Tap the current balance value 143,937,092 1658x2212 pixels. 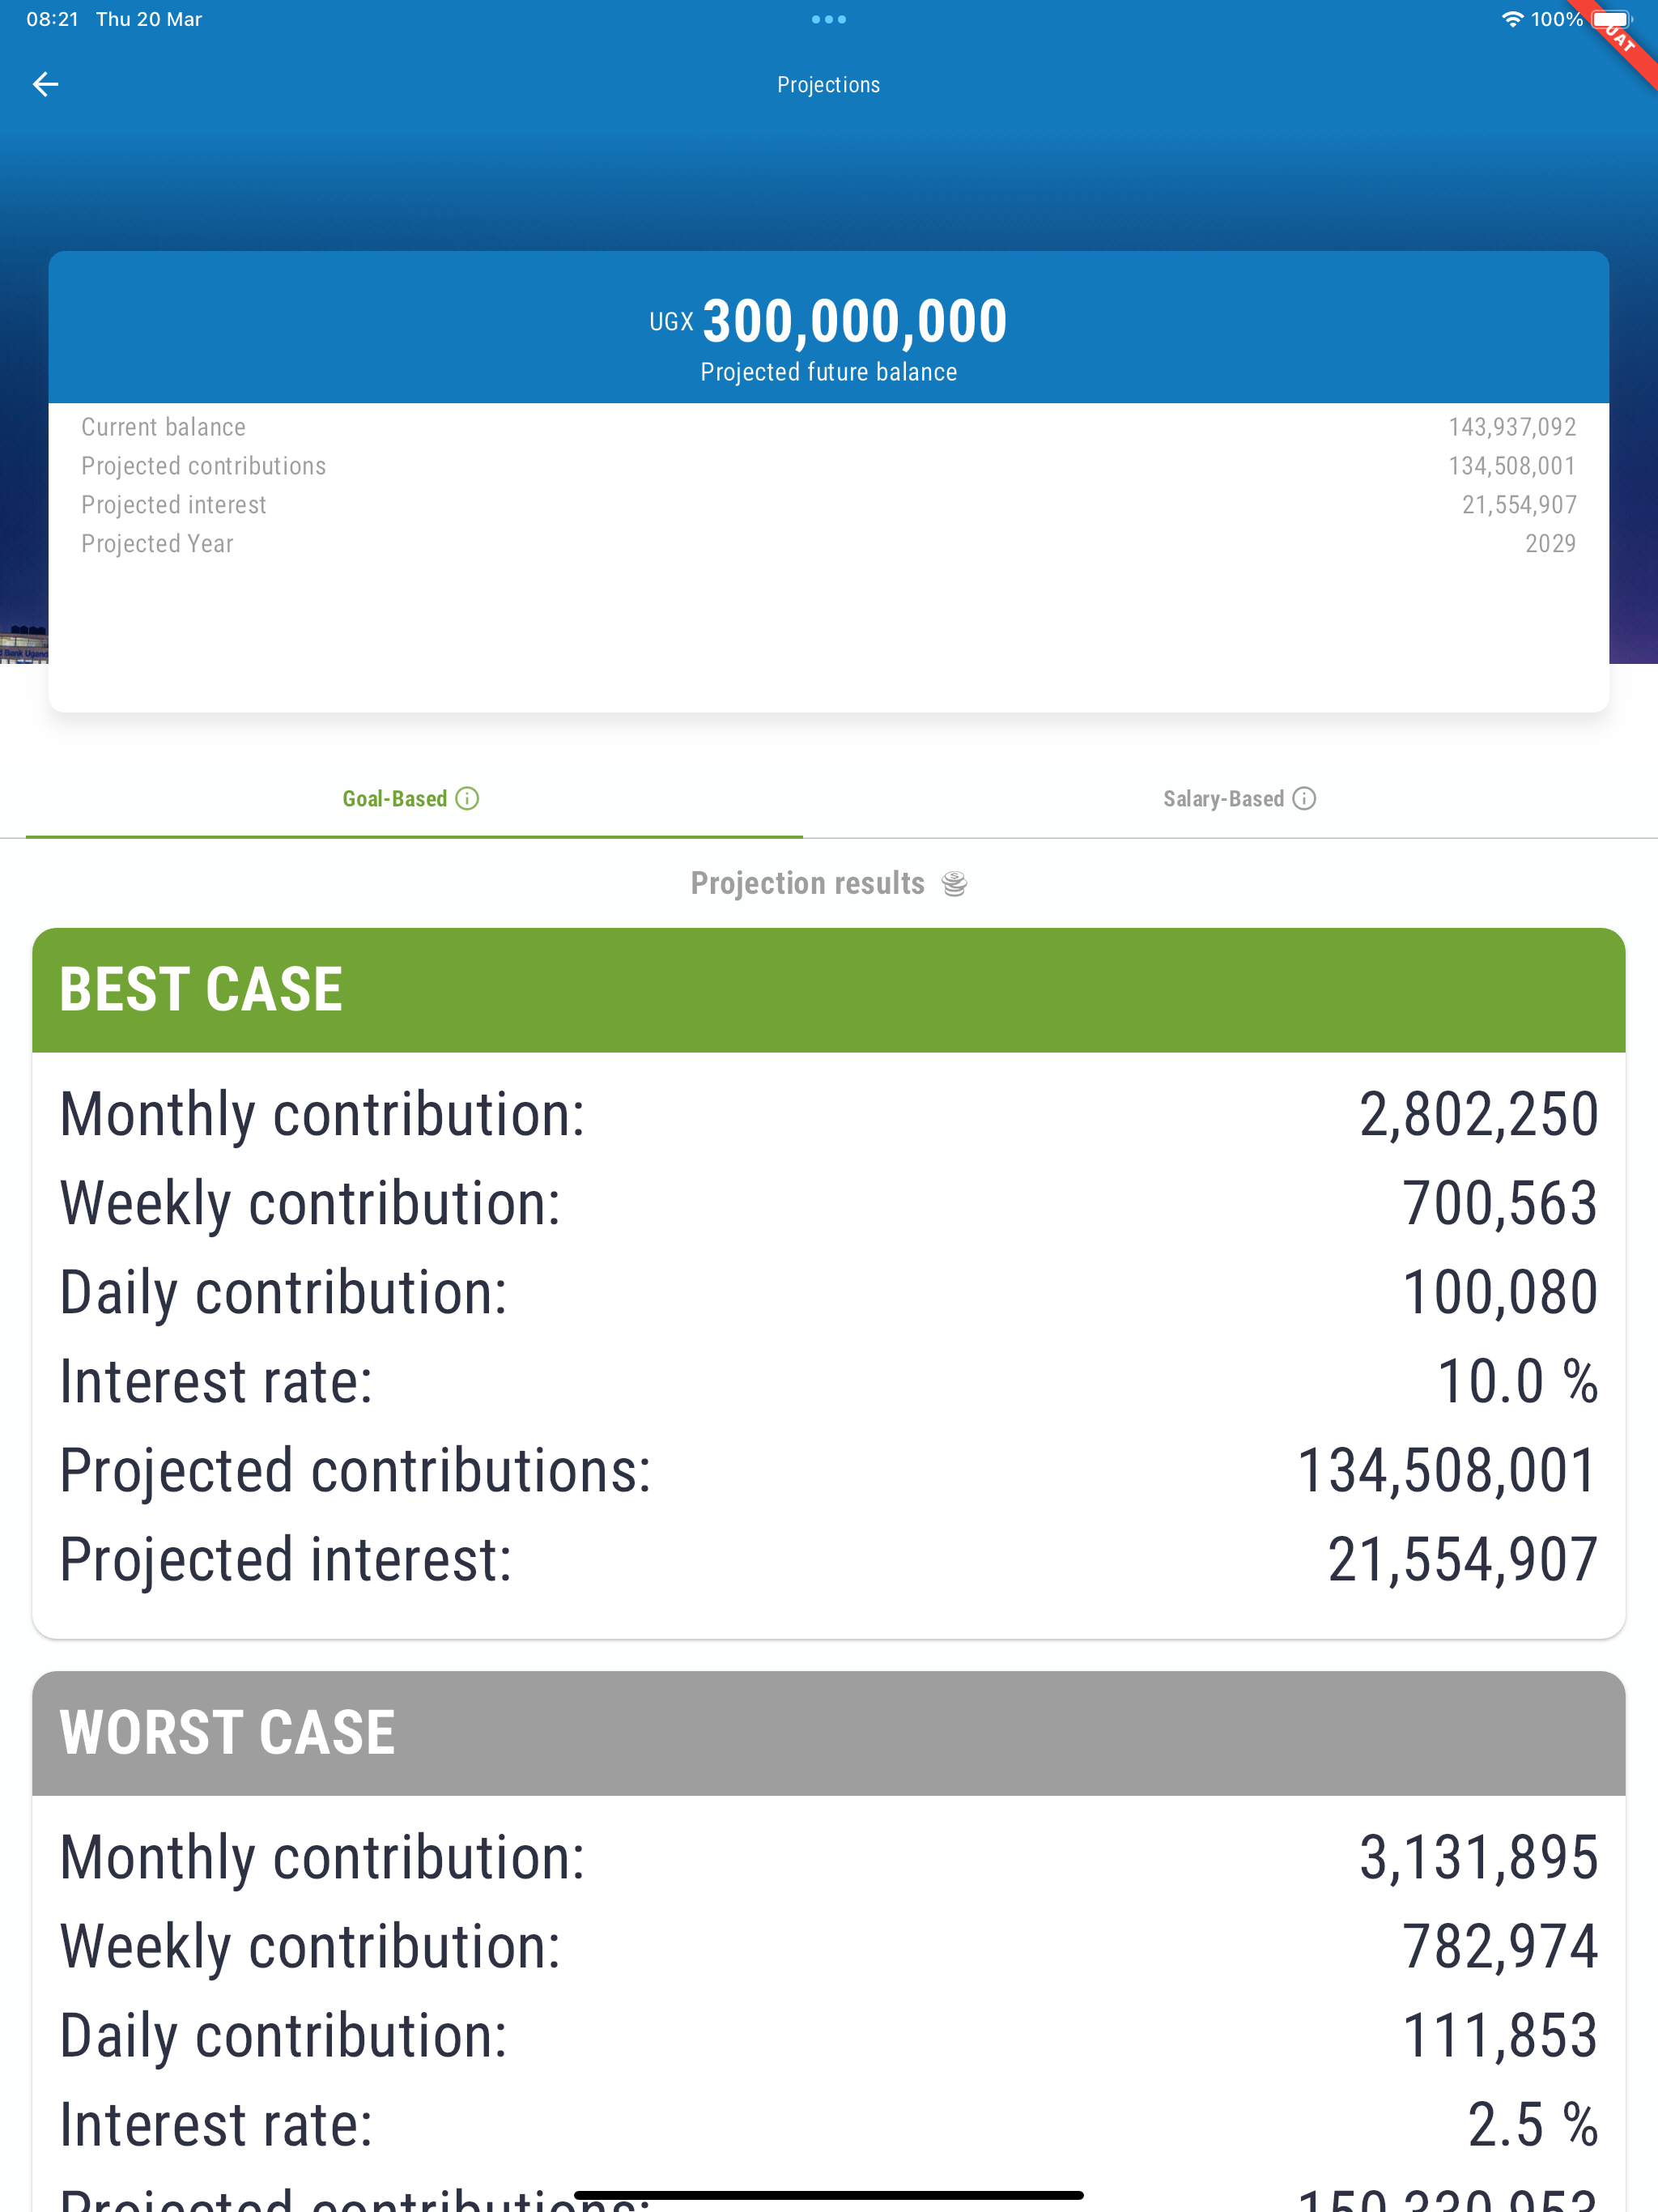(x=1512, y=427)
